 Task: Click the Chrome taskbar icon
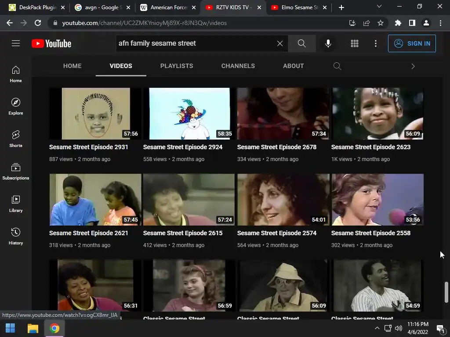pyautogui.click(x=54, y=328)
